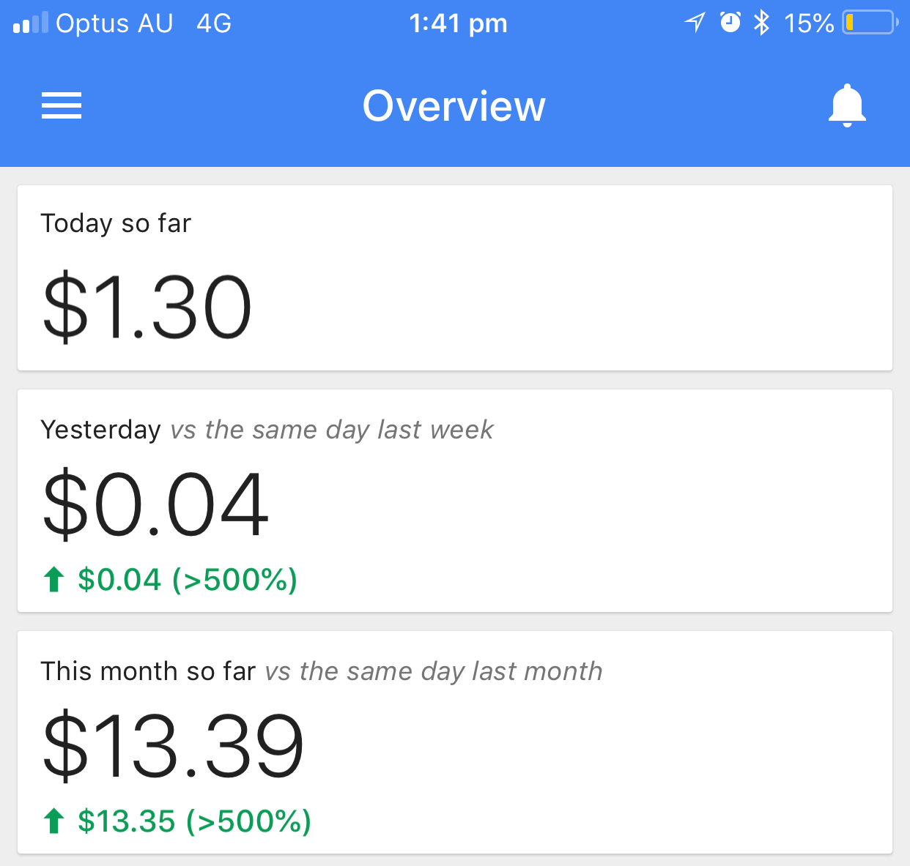Screen dimensions: 910x866
Task: Tap green up arrow in Yesterday card
Action: tap(53, 580)
